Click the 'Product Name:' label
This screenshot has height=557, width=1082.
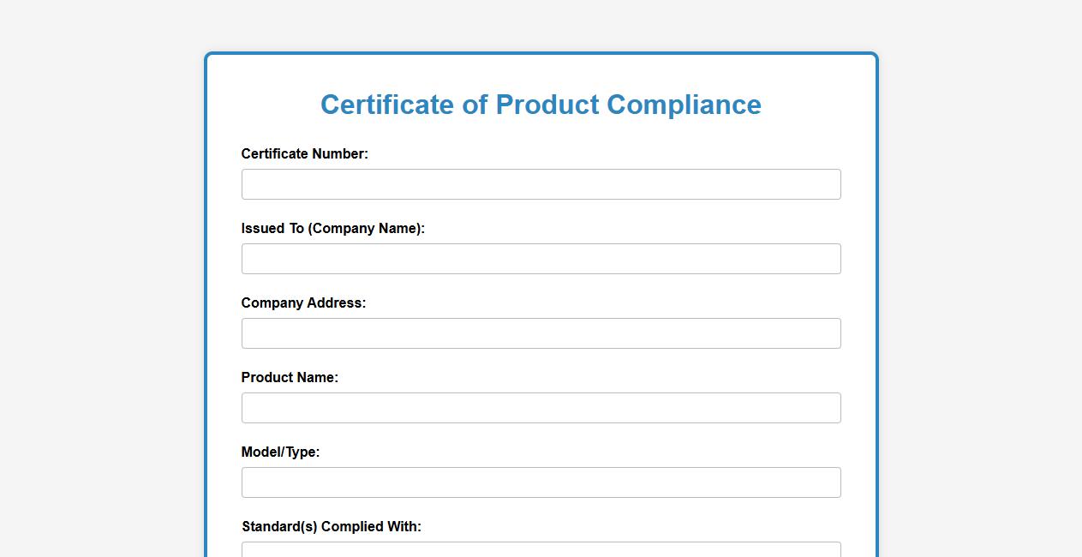(290, 378)
